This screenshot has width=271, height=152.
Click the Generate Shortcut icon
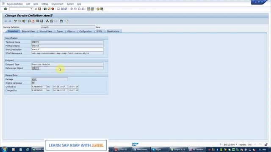pos(92,9)
